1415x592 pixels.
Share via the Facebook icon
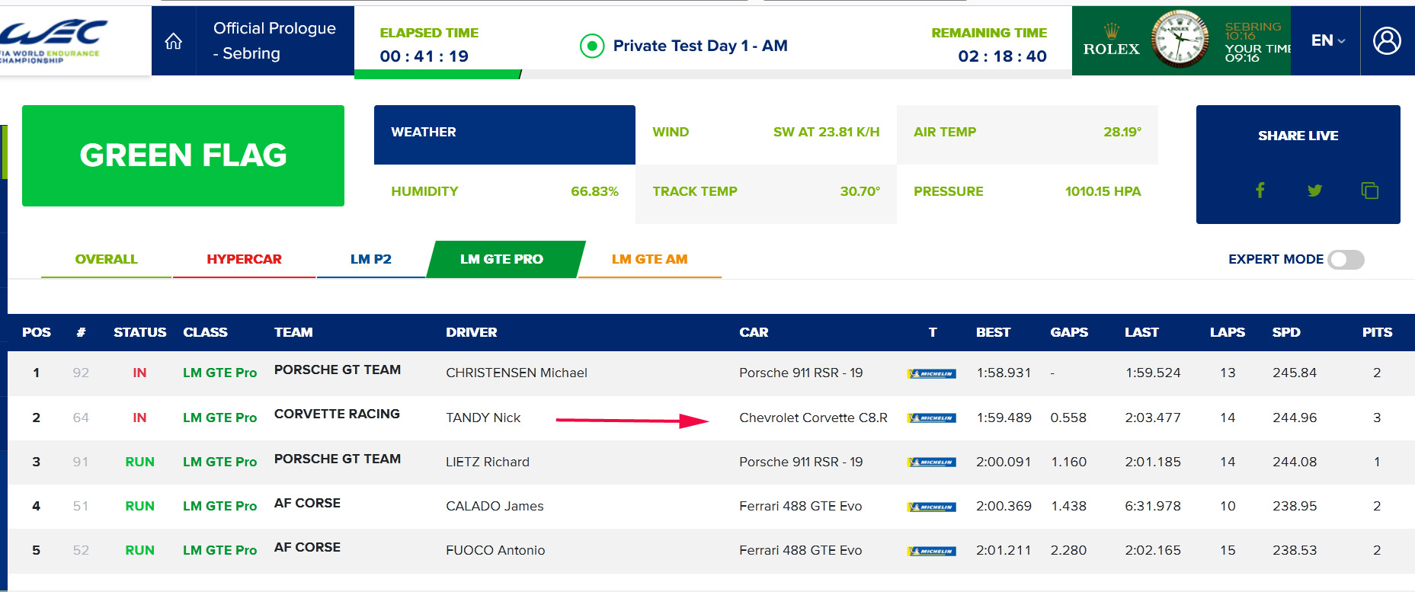pos(1260,190)
